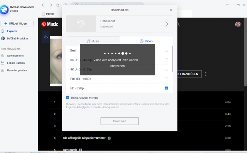Open Explorer in the sidebar

(x=12, y=31)
